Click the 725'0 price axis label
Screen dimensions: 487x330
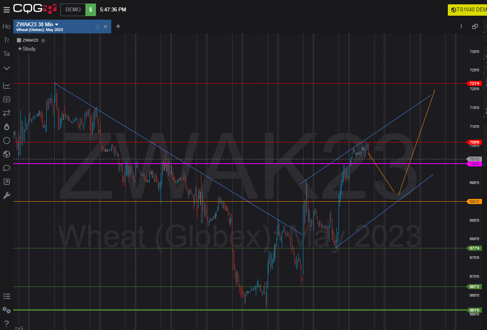tap(474, 70)
